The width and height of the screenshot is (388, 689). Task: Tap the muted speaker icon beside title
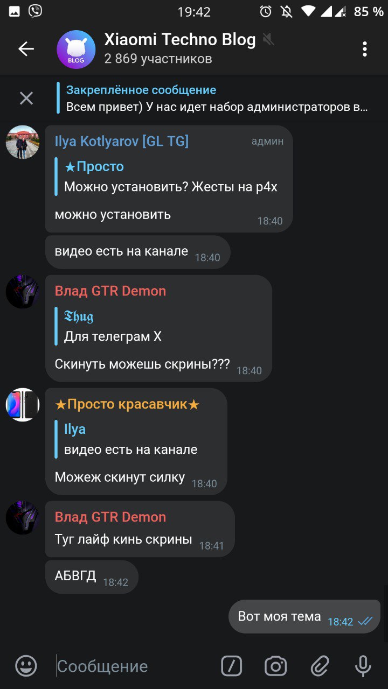point(268,39)
